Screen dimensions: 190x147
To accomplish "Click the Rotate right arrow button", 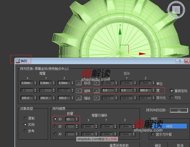I will [x=97, y=91].
